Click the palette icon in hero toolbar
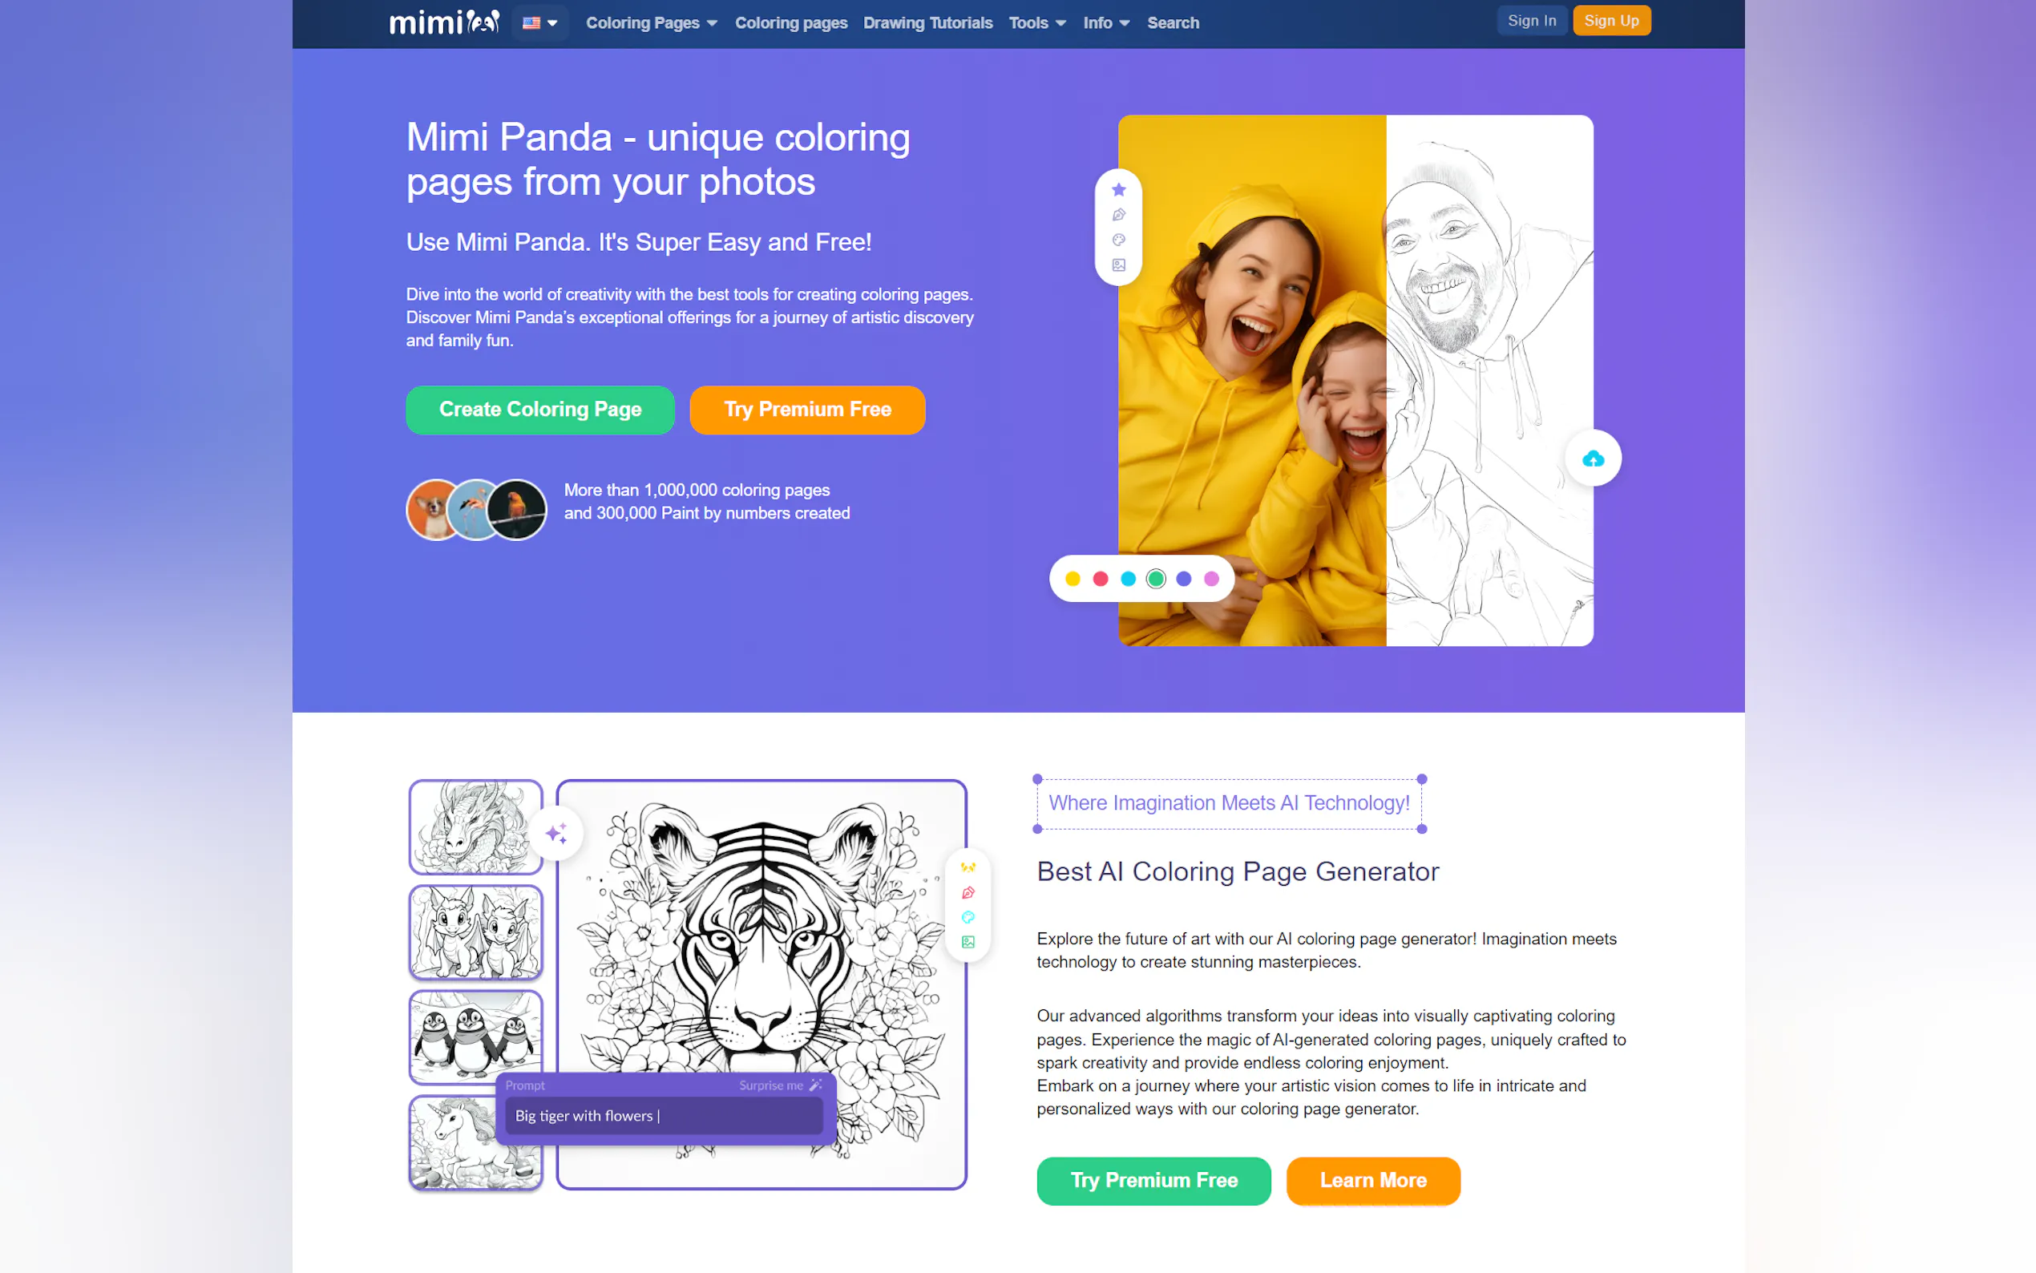The width and height of the screenshot is (2036, 1273). pos(1118,240)
